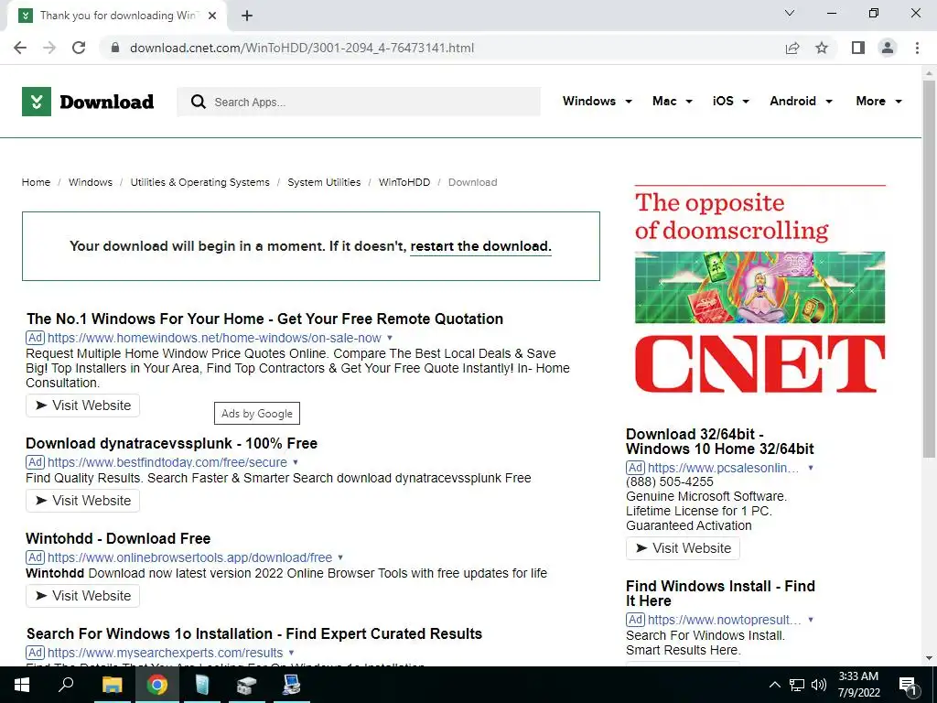Open nowtopresult ad options arrow
Screen dimensions: 937x703
click(x=811, y=620)
